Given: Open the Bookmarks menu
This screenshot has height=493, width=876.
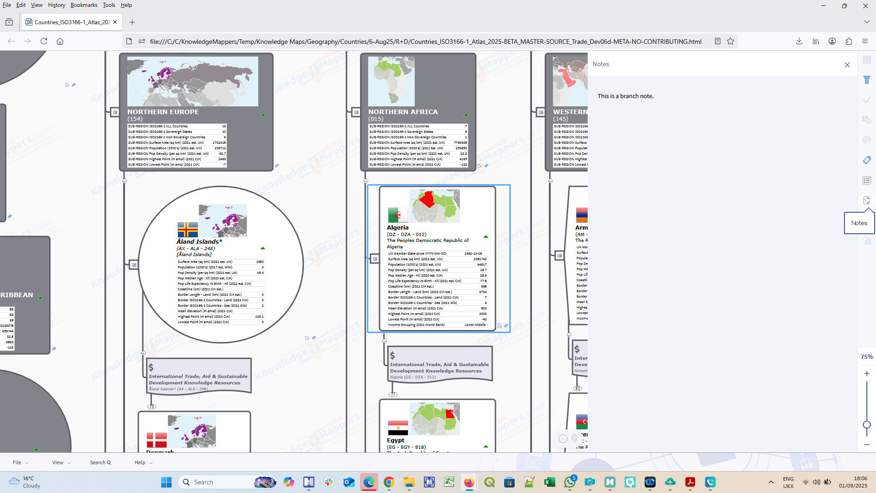Looking at the screenshot, I should pos(84,5).
